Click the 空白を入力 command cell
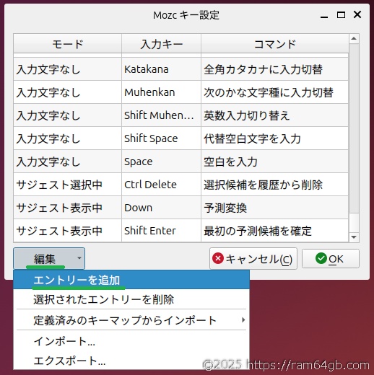 [x=274, y=162]
